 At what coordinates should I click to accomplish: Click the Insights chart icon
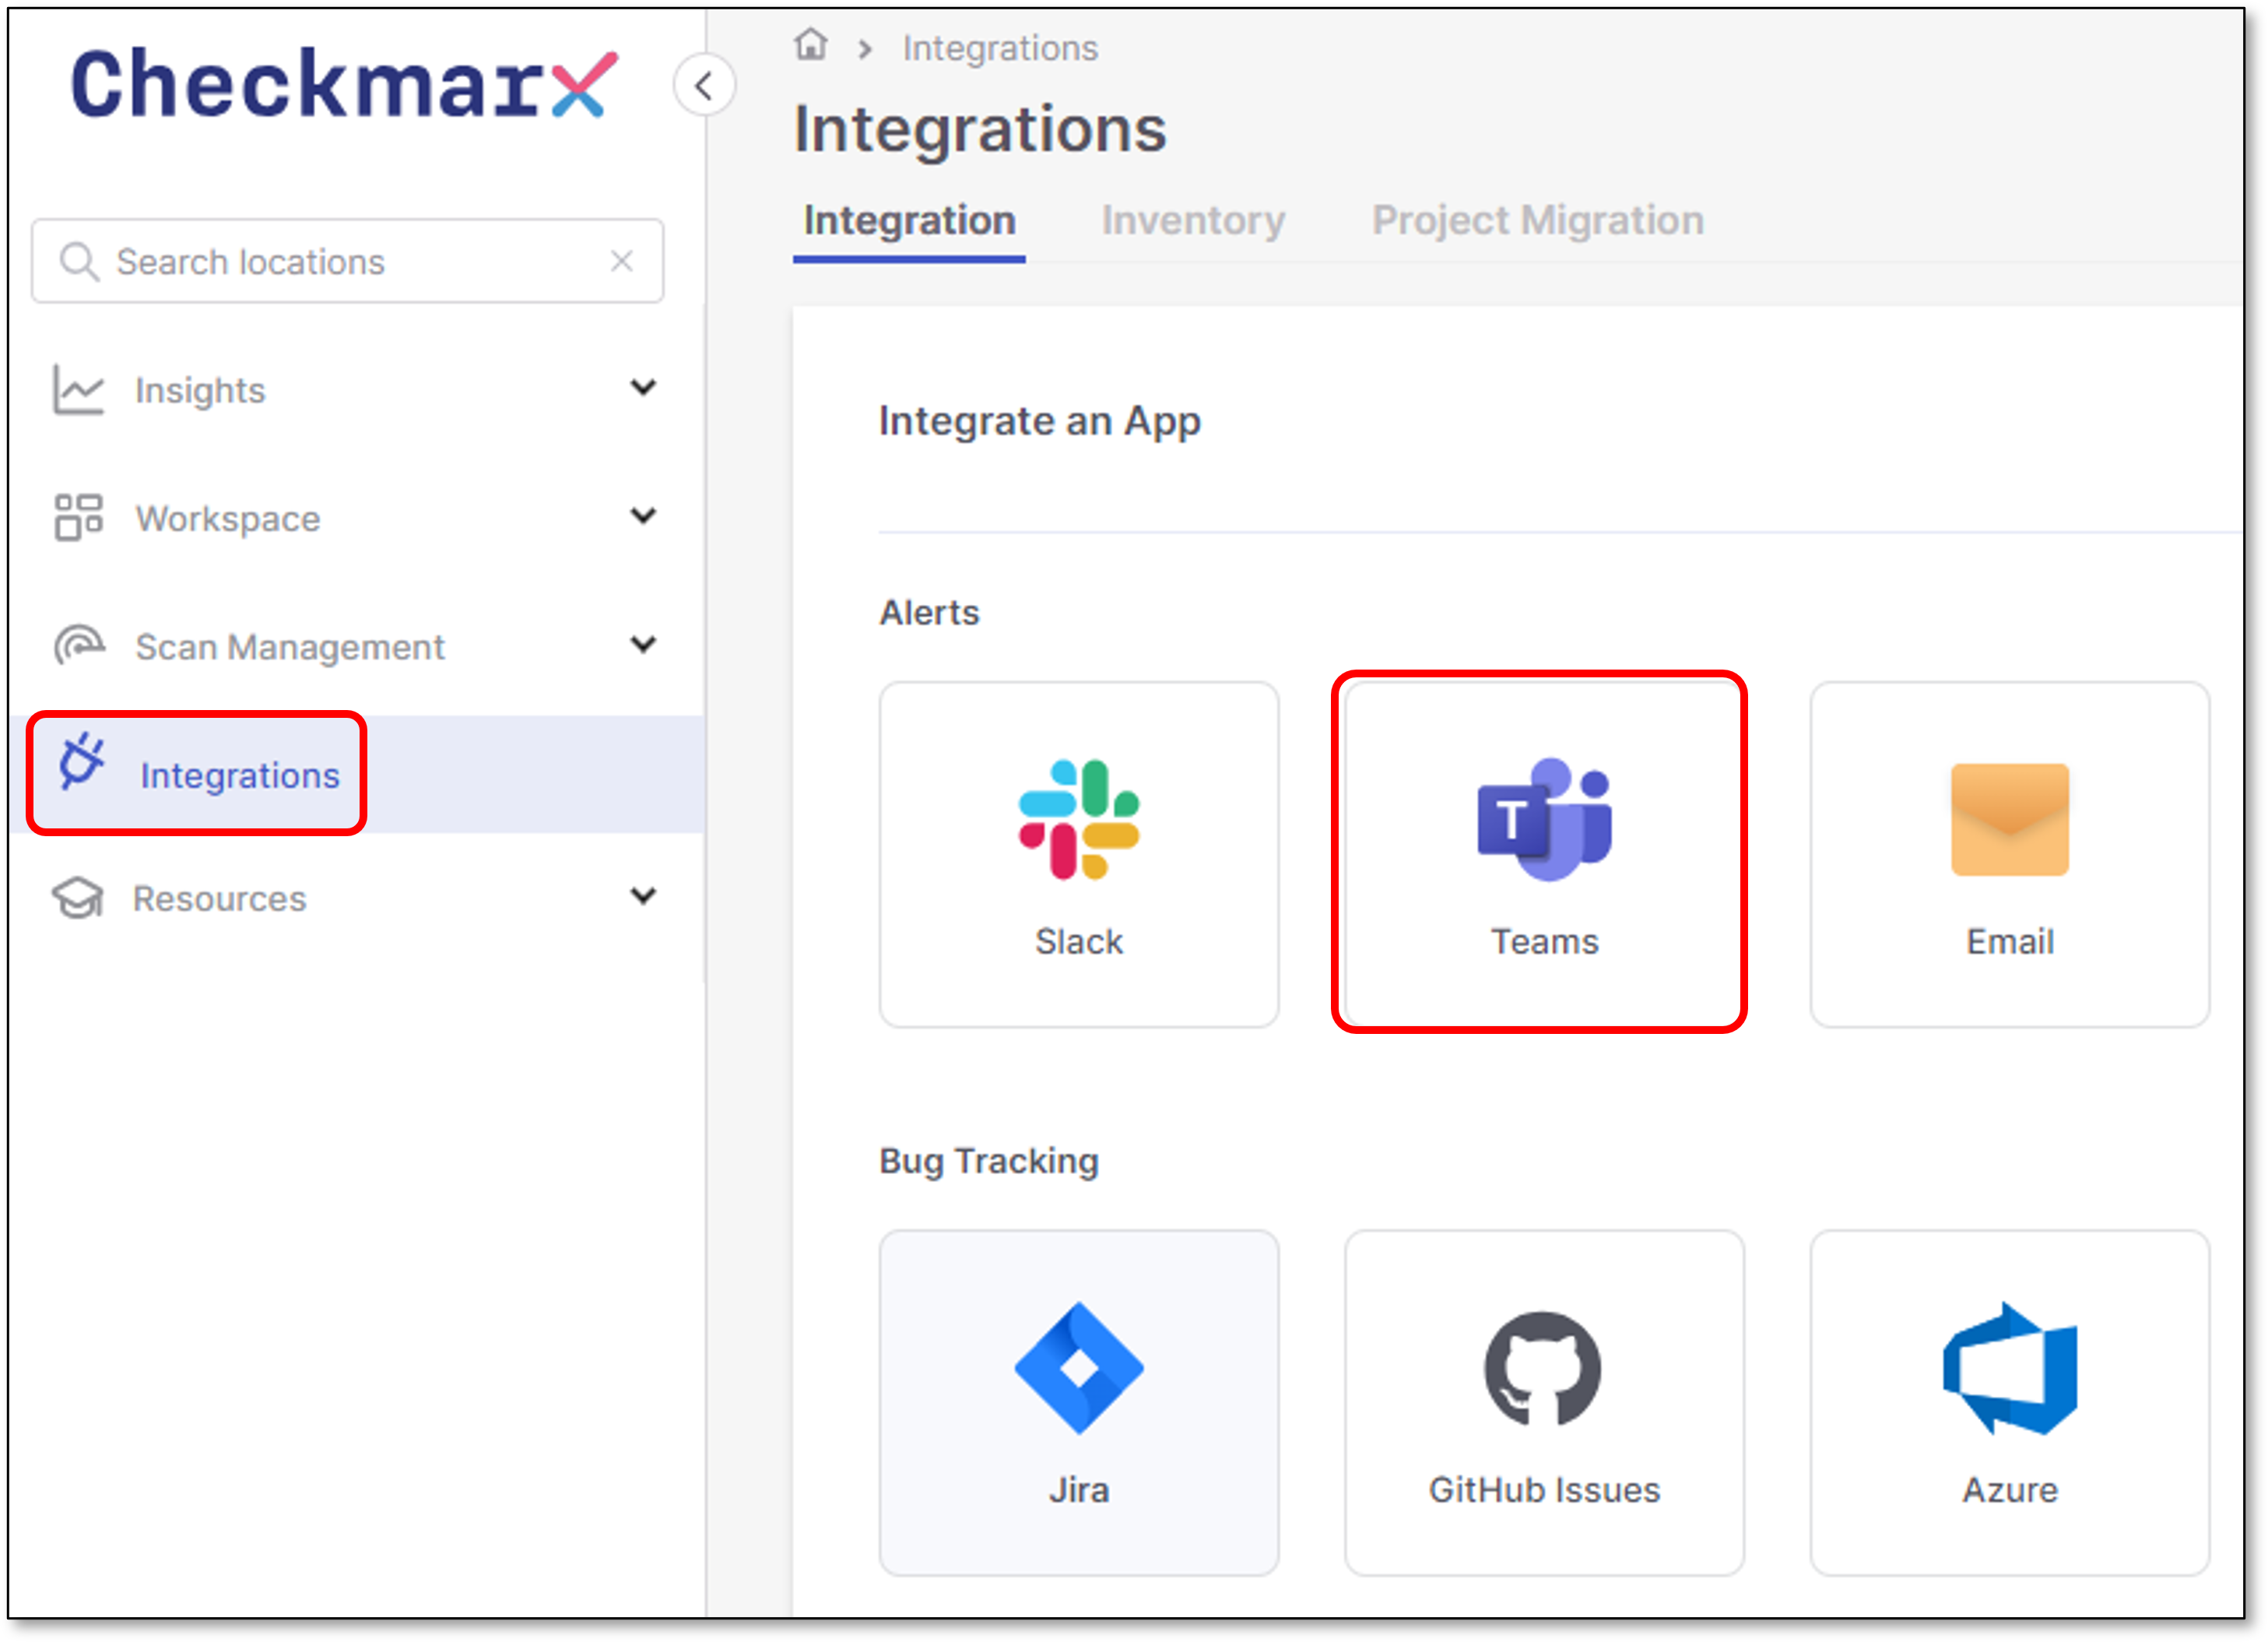[78, 389]
